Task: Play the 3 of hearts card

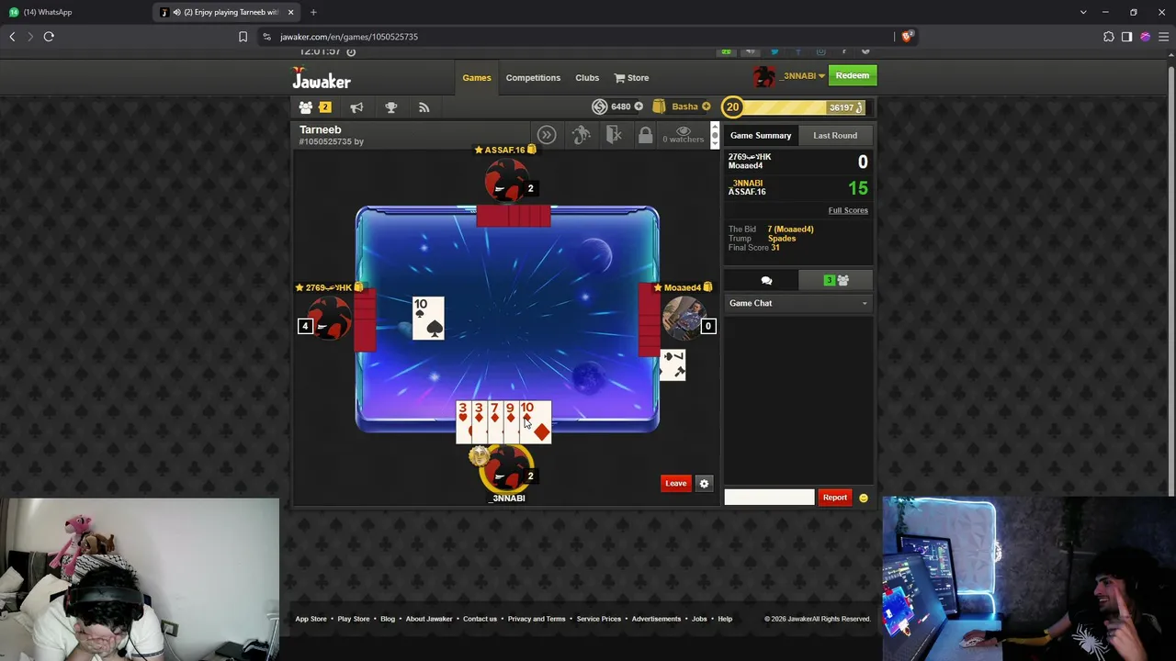Action: [463, 421]
